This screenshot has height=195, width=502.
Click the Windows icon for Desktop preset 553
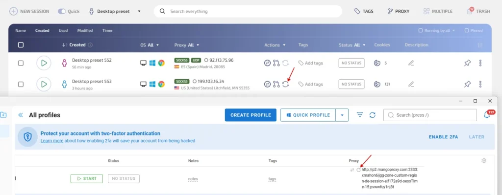click(x=152, y=84)
